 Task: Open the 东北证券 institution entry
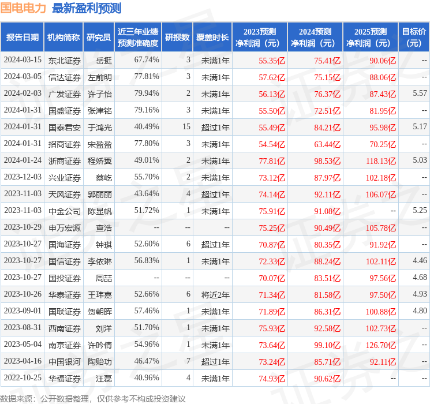65,60
